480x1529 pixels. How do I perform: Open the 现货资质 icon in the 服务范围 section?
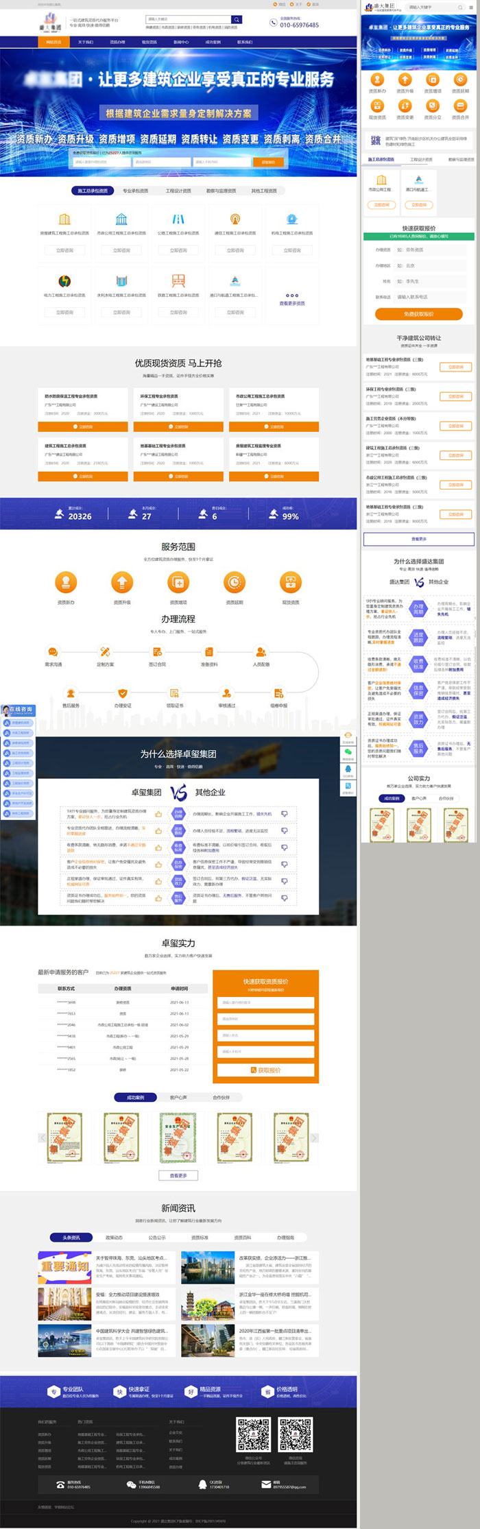[291, 583]
